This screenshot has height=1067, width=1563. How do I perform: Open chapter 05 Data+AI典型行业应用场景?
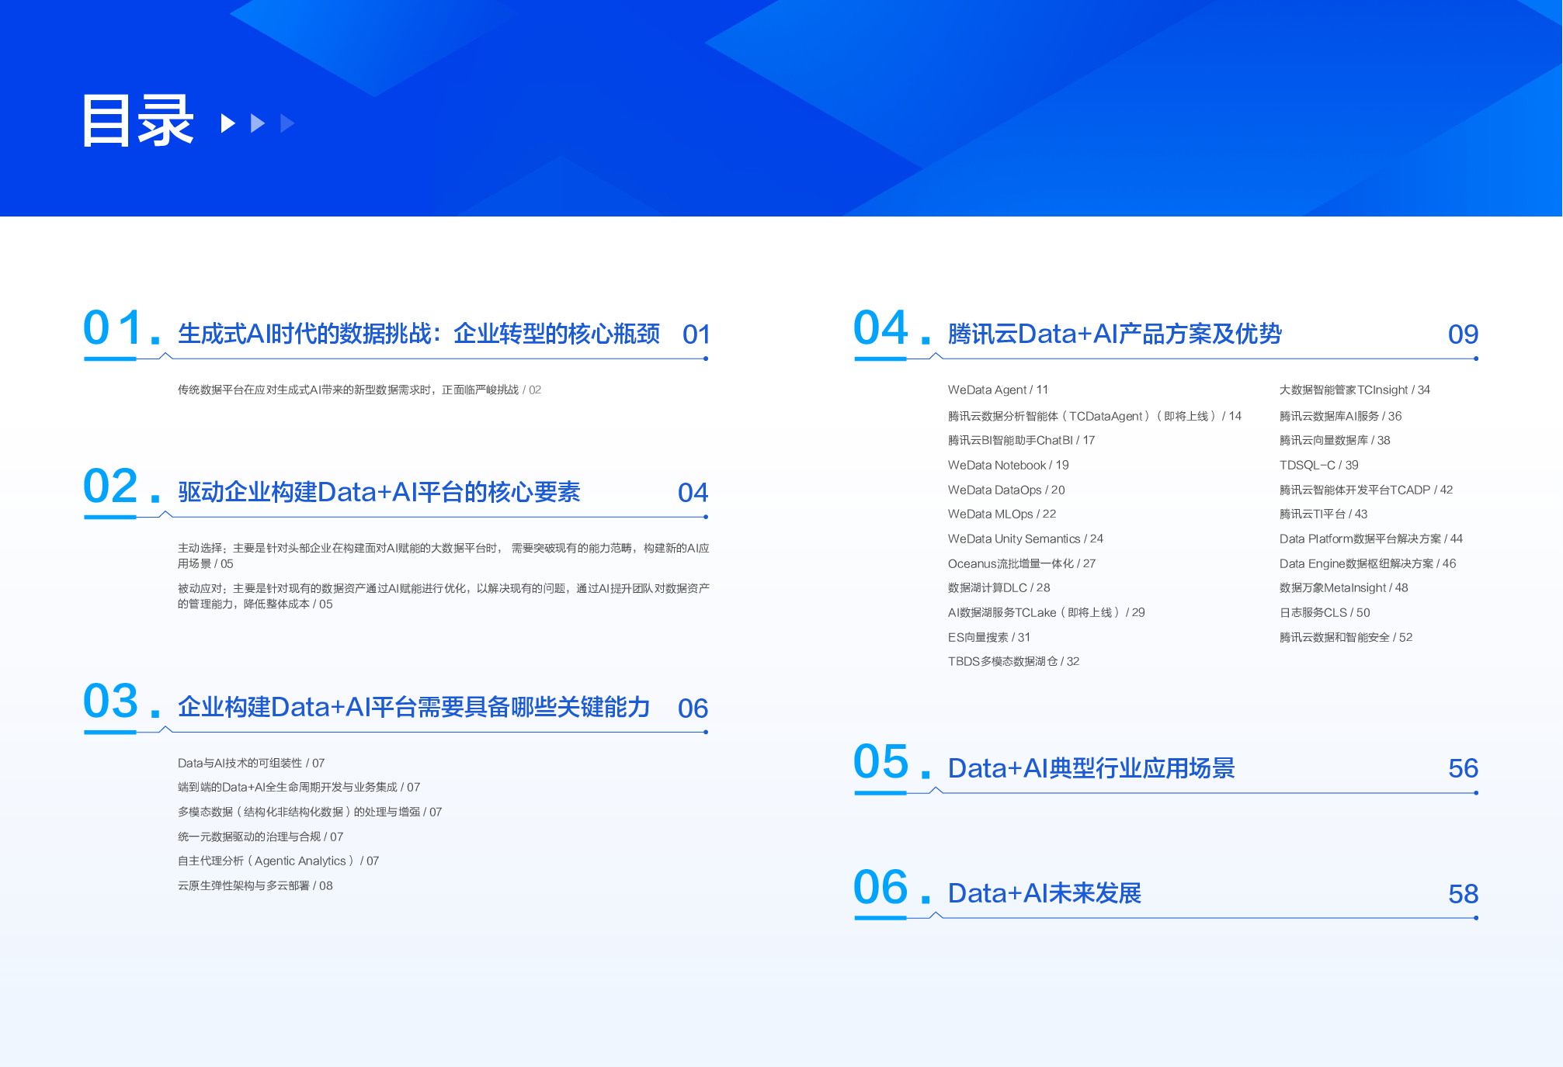pyautogui.click(x=1091, y=768)
